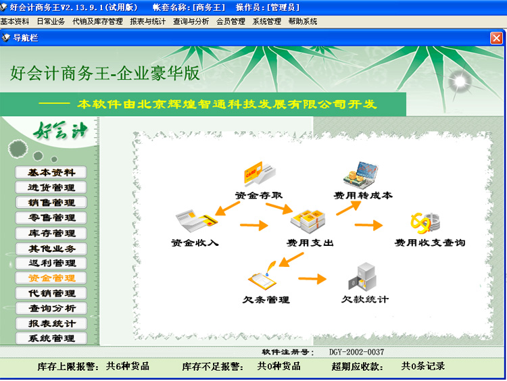This screenshot has height=381, width=507.
Task: Select the 返利管理 sidebar button
Action: click(51, 263)
